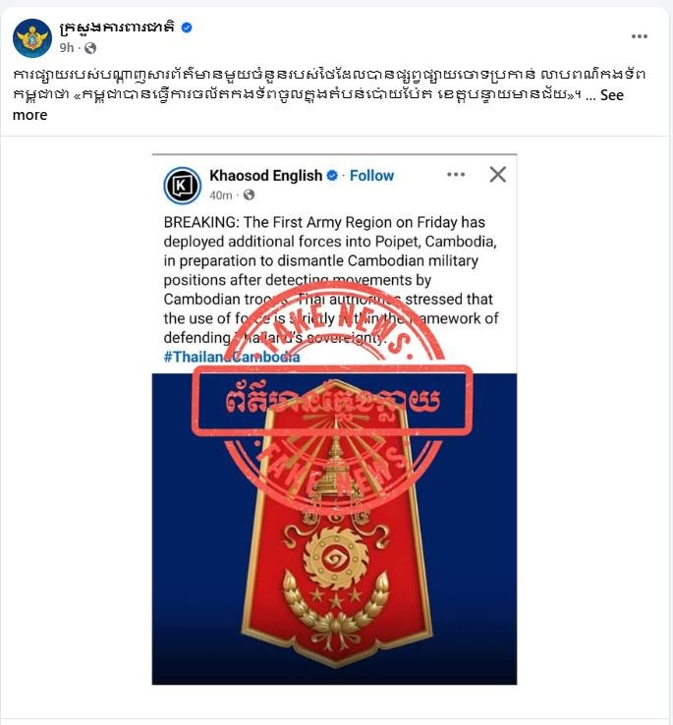Click the 9h post timestamp
This screenshot has width=673, height=725.
[66, 47]
